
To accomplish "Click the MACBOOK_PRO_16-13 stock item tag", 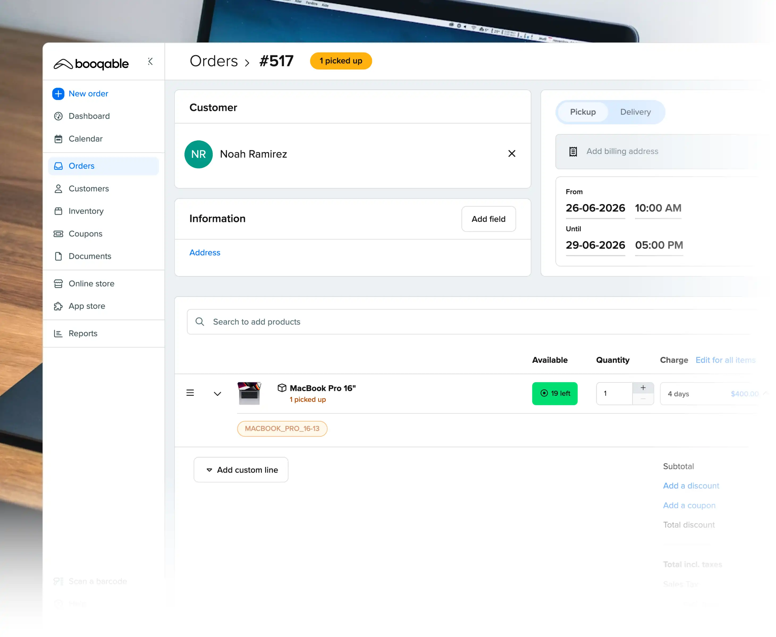I will [x=282, y=429].
